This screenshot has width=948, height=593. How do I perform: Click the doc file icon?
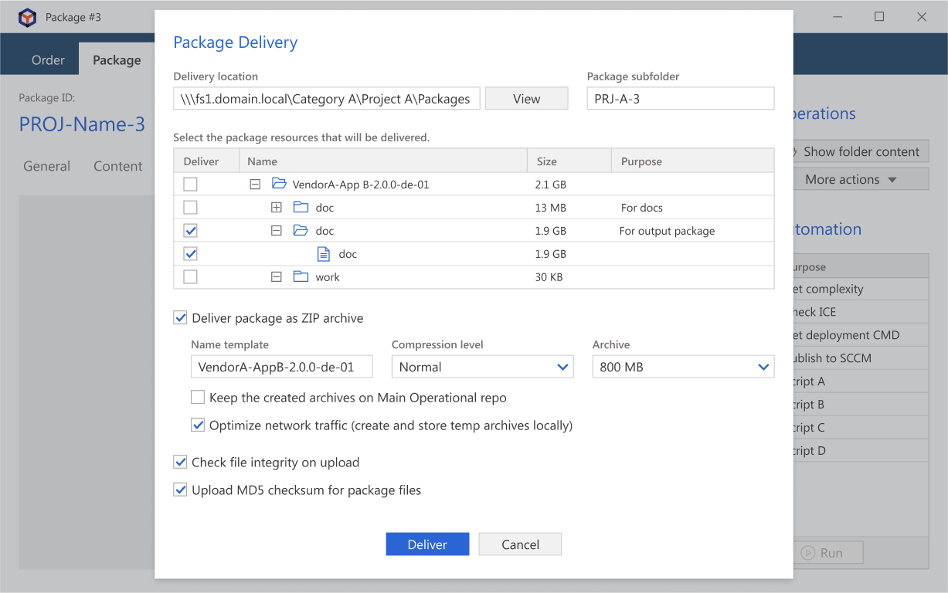pos(324,253)
